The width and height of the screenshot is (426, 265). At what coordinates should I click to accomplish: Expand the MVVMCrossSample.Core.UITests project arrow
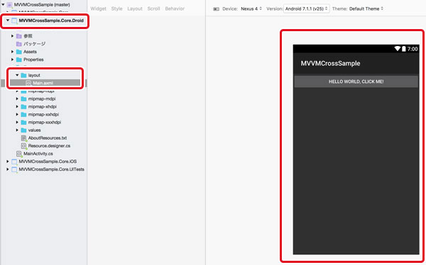[8, 169]
